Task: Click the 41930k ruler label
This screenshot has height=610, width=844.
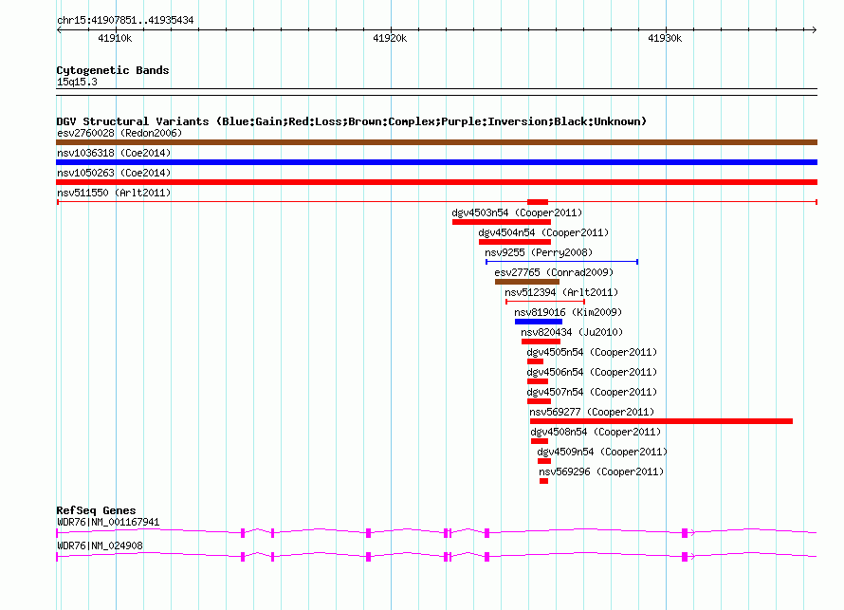Action: click(665, 38)
